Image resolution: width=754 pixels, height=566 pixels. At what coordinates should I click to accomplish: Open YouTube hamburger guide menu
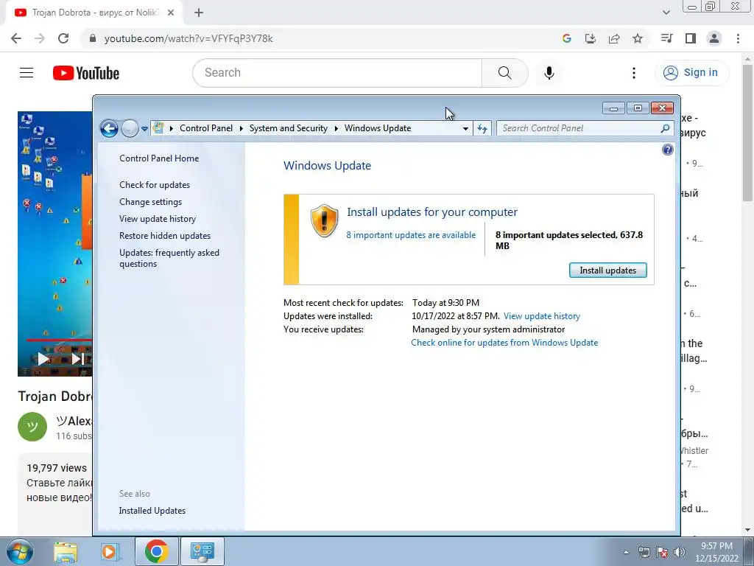coord(27,73)
